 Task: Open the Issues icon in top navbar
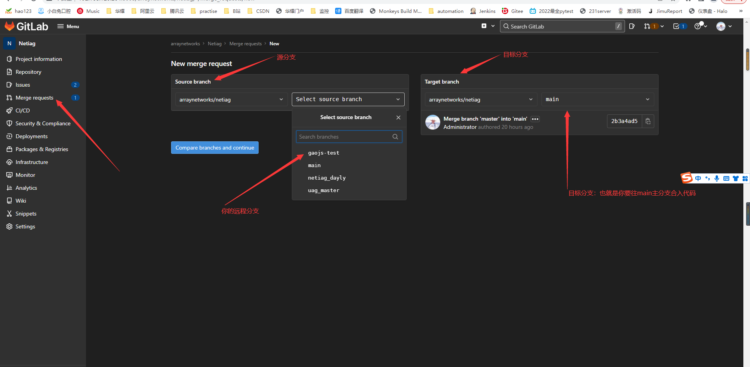pyautogui.click(x=632, y=27)
